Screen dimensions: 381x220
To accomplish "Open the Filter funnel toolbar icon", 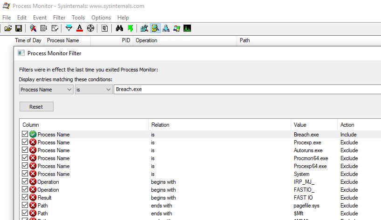I will 69,28.
